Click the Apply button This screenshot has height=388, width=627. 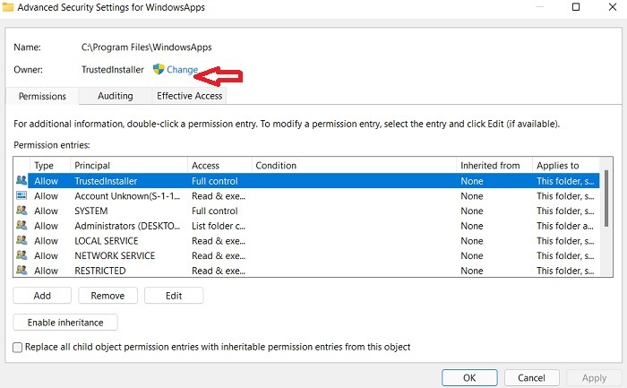pos(594,378)
